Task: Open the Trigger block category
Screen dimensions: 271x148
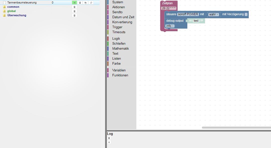Action: (x=117, y=27)
